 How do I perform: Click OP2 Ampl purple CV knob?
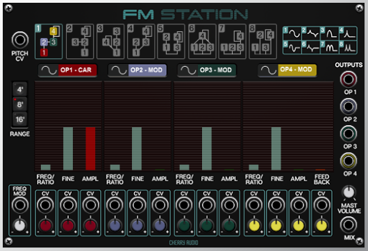[160, 225]
